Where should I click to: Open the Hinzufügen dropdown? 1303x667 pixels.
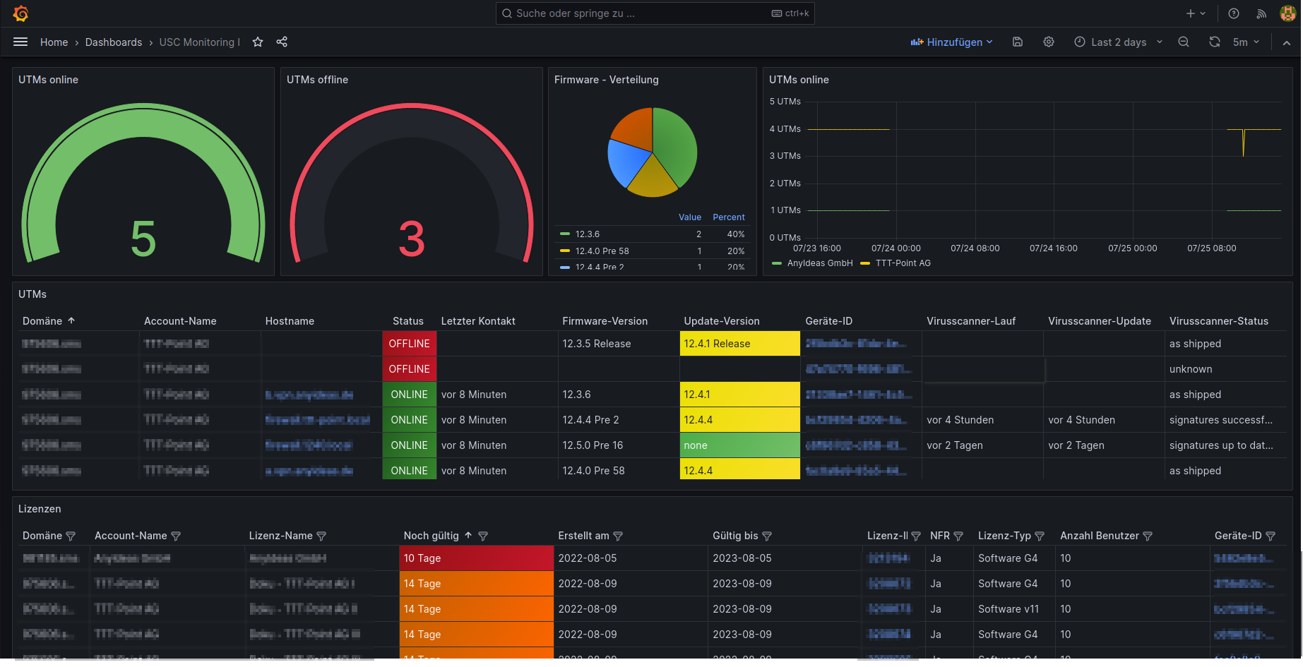coord(952,42)
